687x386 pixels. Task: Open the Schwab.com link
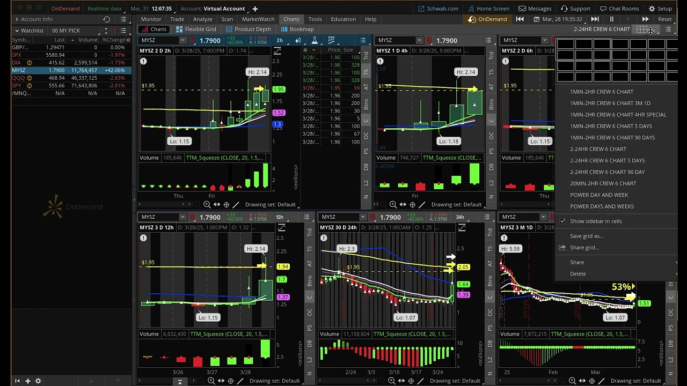438,9
